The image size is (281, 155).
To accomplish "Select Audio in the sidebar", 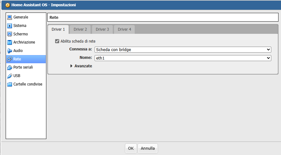I will pos(26,51).
